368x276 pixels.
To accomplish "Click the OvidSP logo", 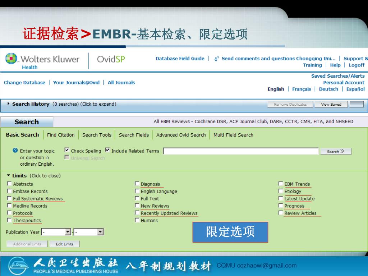I will tap(111, 59).
